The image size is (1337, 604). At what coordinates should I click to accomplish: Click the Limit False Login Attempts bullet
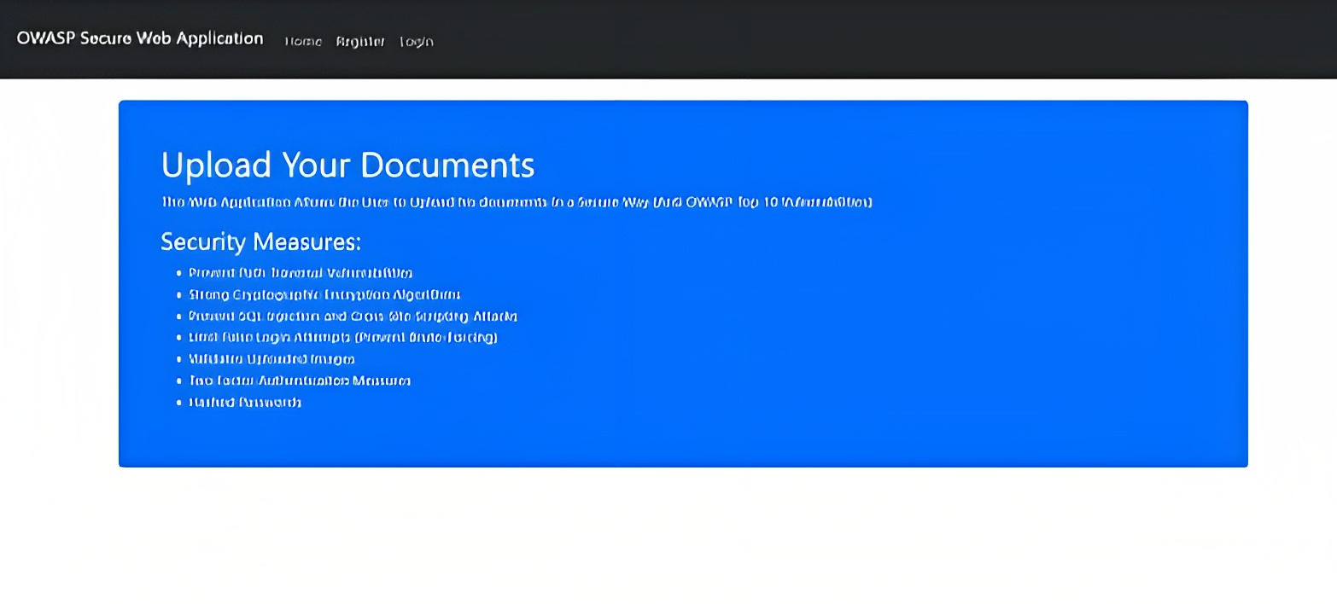tap(342, 337)
